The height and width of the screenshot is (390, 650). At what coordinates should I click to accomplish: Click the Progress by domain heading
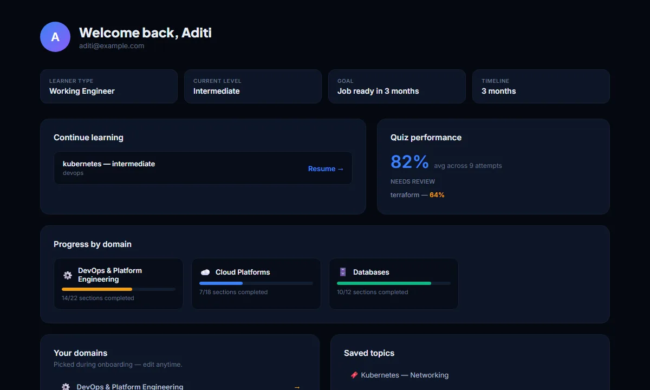pos(93,244)
